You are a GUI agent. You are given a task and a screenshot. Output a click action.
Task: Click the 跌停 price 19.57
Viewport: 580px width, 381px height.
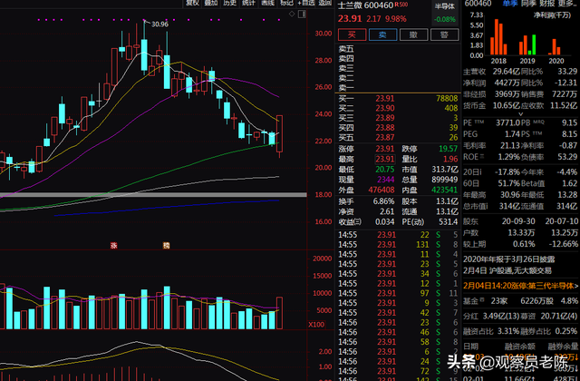click(x=449, y=149)
